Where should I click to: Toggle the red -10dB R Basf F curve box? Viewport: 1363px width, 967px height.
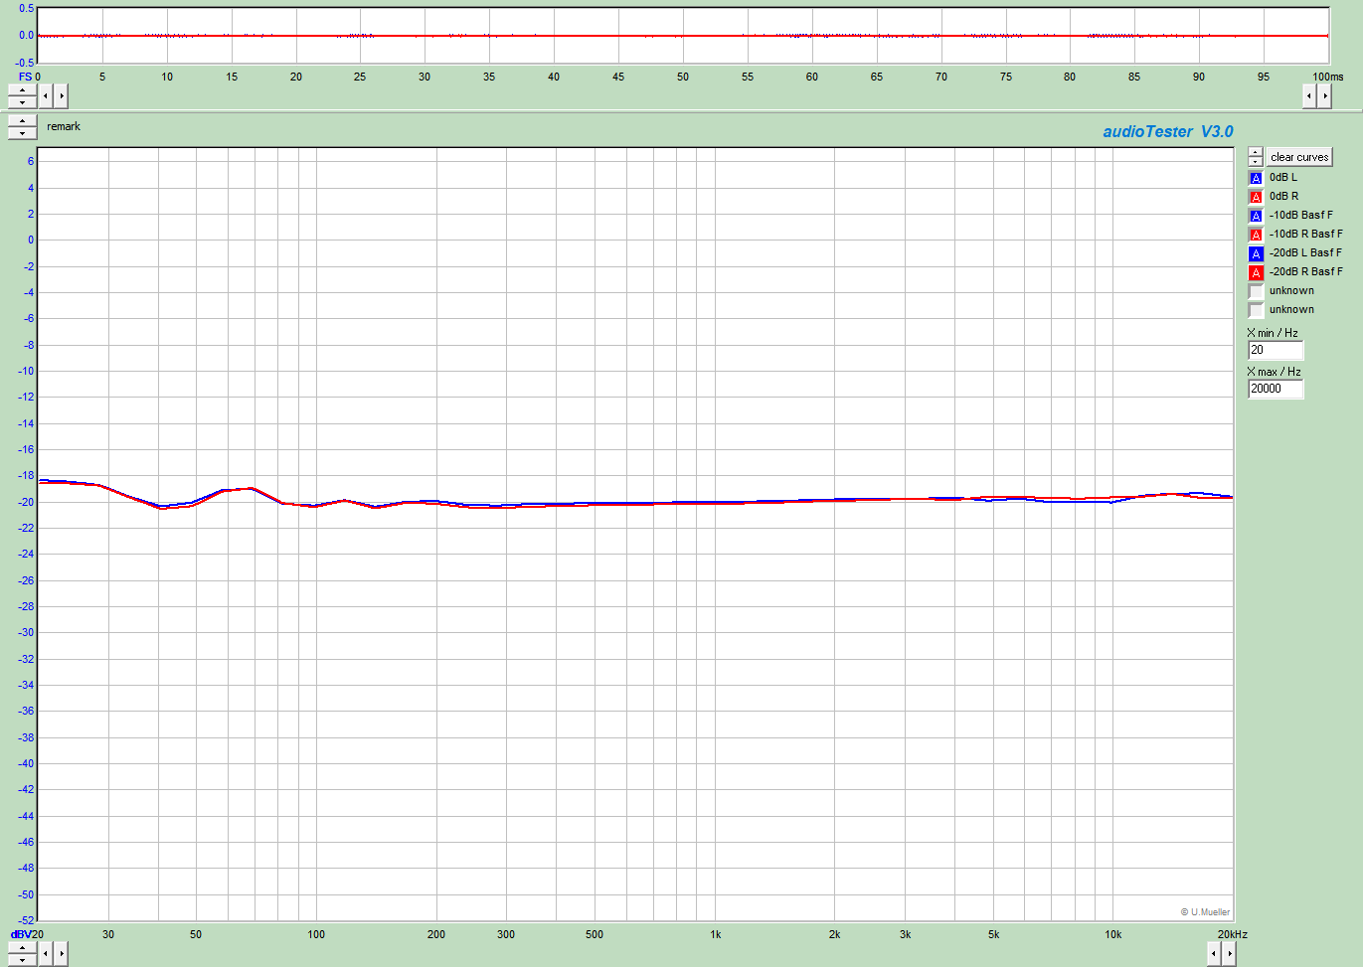coord(1256,235)
